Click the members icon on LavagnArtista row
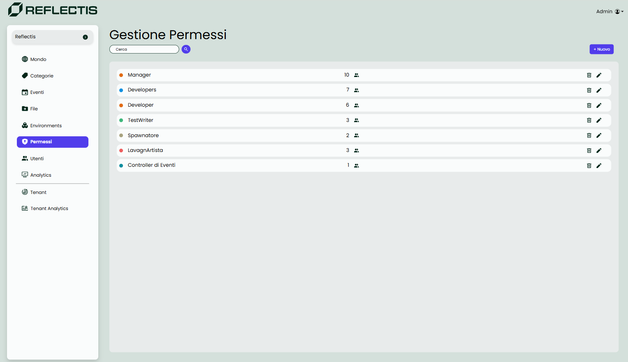Viewport: 628px width, 362px height. [x=356, y=150]
